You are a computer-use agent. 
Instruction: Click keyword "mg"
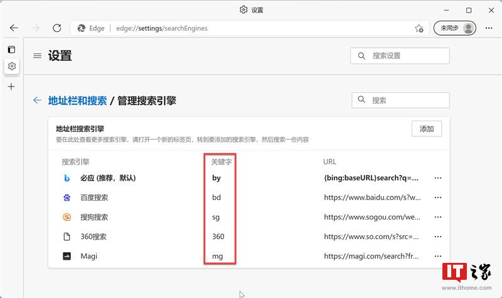click(x=217, y=257)
